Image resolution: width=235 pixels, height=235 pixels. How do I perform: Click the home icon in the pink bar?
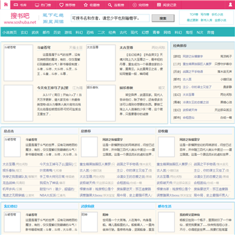click(5, 5)
